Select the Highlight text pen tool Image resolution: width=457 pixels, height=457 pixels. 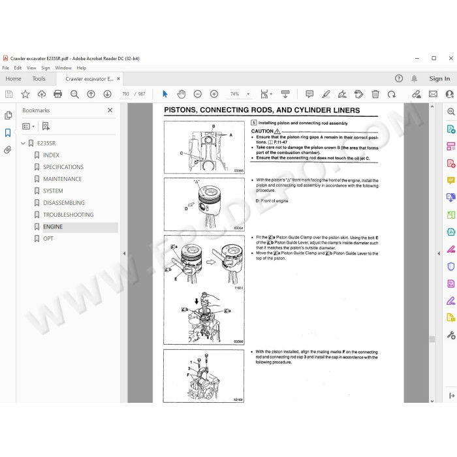tap(326, 94)
